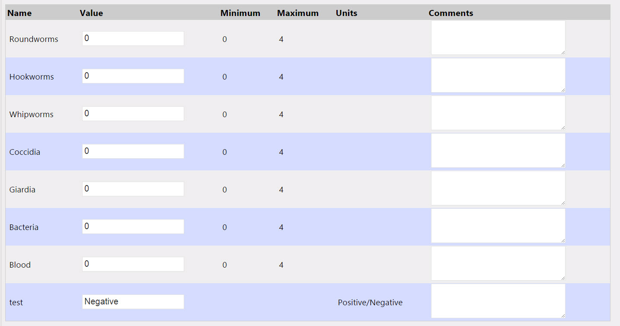Click the Whipworms value field
620x326 pixels.
tap(133, 114)
